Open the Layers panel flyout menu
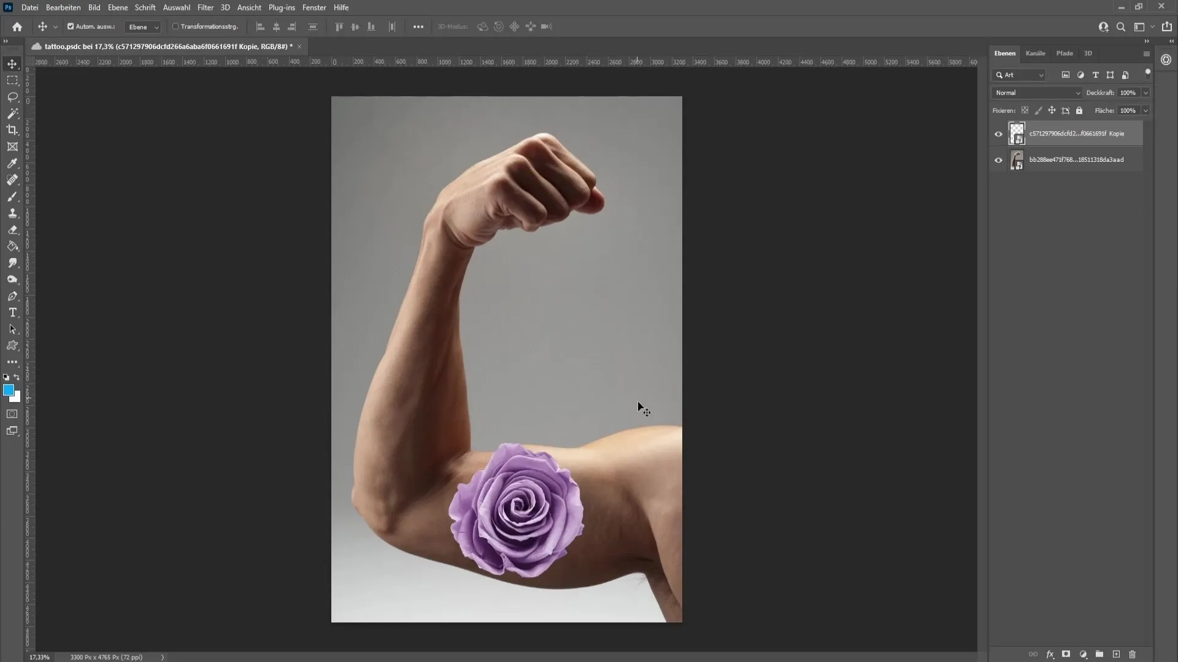The image size is (1178, 662). [1146, 54]
